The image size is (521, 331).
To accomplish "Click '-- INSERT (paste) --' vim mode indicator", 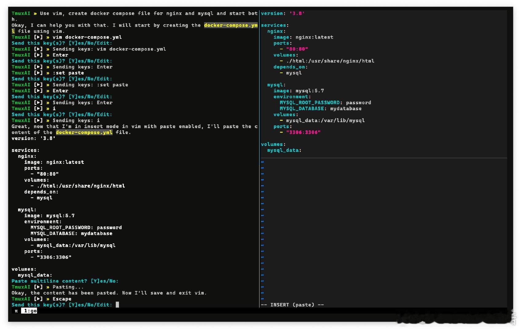I will [292, 305].
